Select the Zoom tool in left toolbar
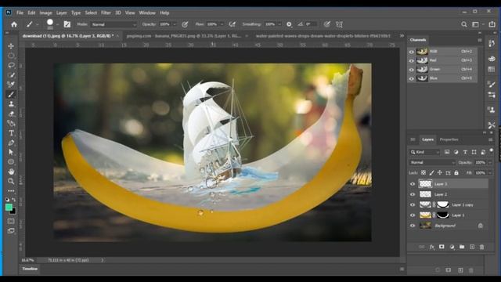Screen dimensions: 501x282 [11, 181]
